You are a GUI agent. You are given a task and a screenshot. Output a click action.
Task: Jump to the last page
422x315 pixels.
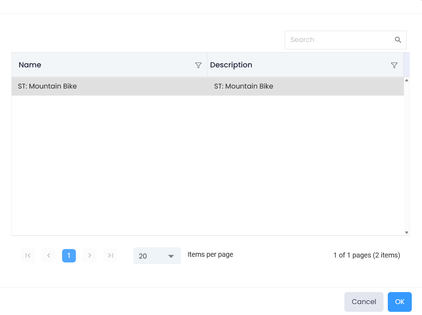(x=110, y=255)
